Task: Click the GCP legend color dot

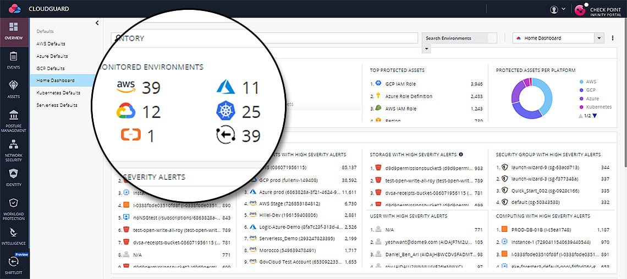Action: 581,90
